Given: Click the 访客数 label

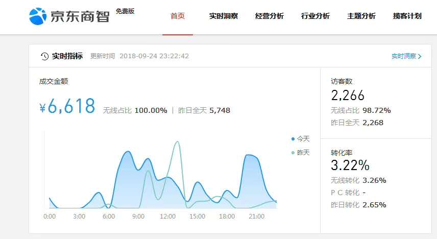Looking at the screenshot, I should pos(342,81).
